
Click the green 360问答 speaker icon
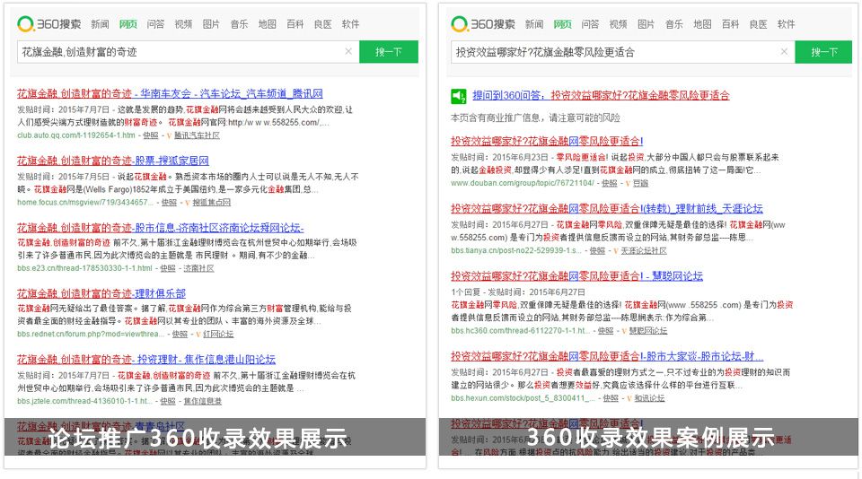tap(459, 96)
